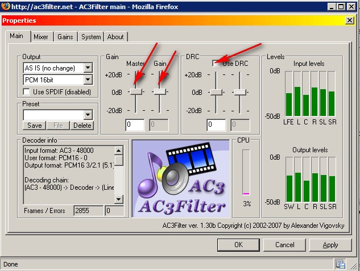Switch to the Mixer tab
This screenshot has width=360, height=271.
point(41,37)
